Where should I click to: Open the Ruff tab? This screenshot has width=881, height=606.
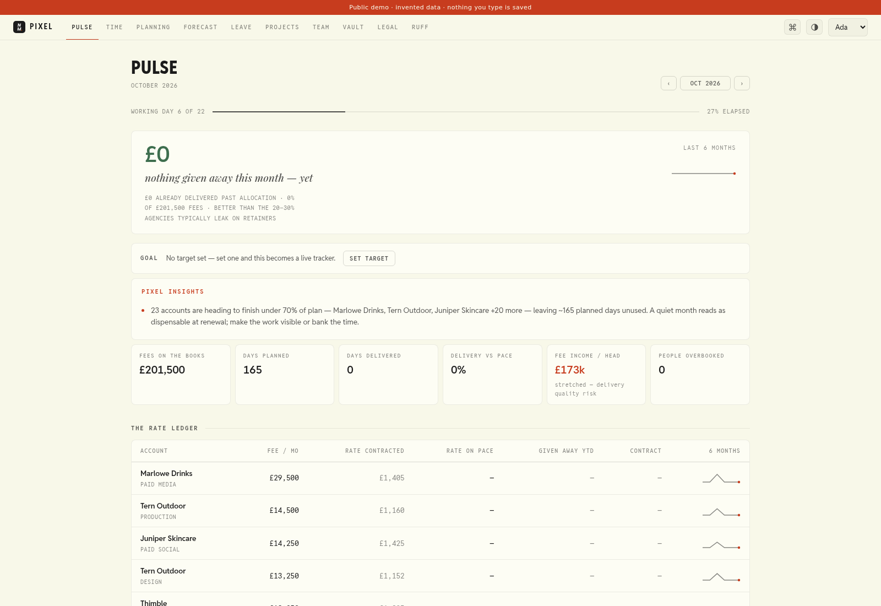tap(420, 27)
